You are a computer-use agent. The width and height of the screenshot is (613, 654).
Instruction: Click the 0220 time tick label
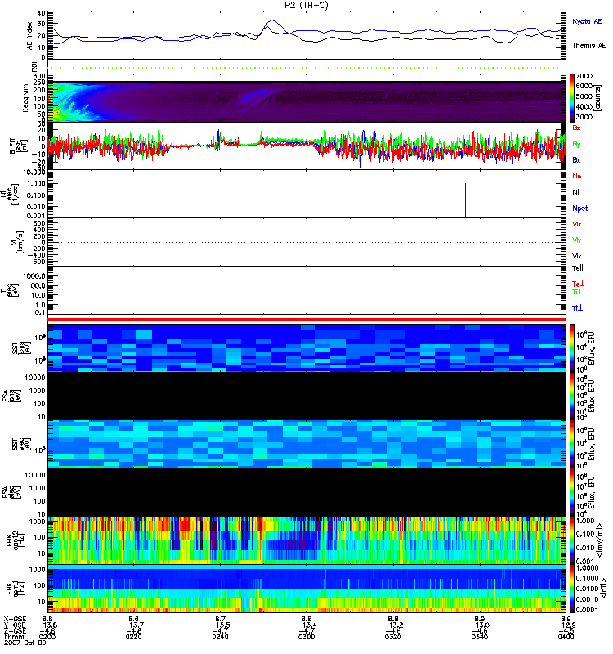pos(133,637)
